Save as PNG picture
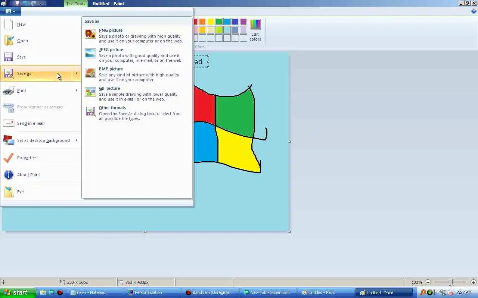Image resolution: width=478 pixels, height=298 pixels. pos(137,36)
